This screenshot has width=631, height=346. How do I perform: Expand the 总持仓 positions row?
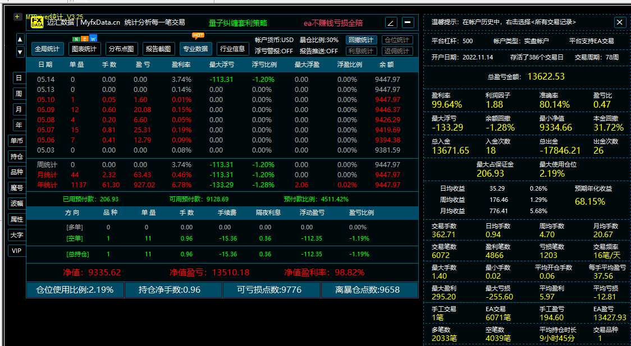(x=222, y=254)
